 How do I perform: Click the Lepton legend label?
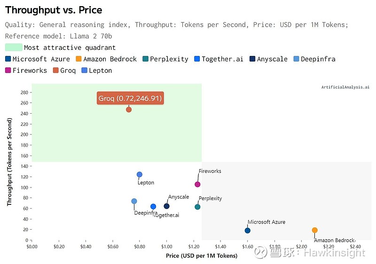pos(100,70)
